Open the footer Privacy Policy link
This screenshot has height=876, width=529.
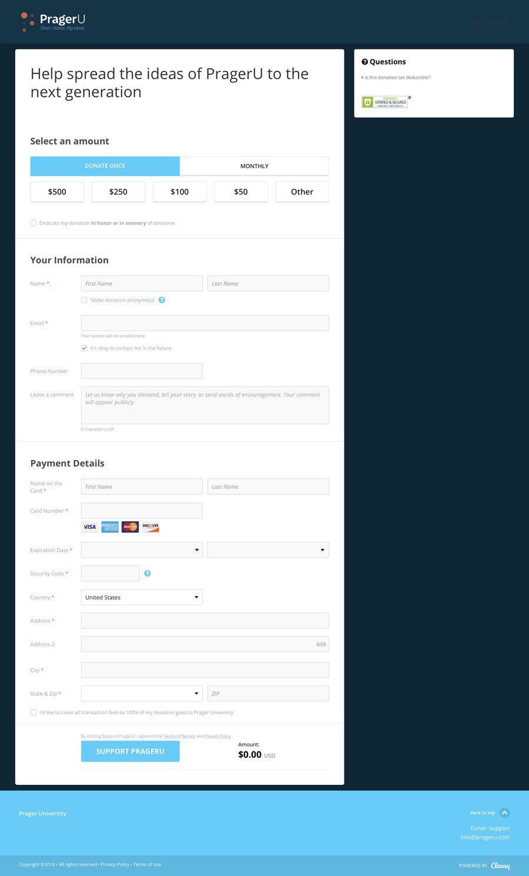(x=115, y=864)
